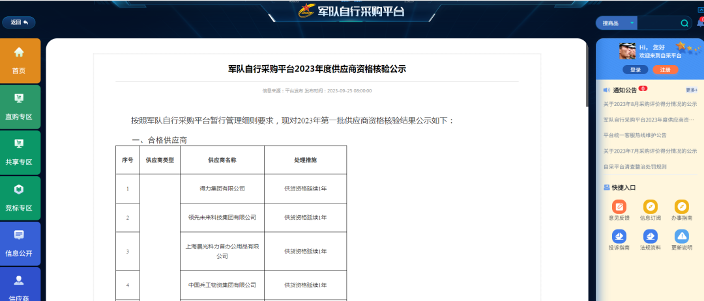This screenshot has height=301, width=704.
Task: Open the 共享专区 sidebar section
Action: click(20, 153)
